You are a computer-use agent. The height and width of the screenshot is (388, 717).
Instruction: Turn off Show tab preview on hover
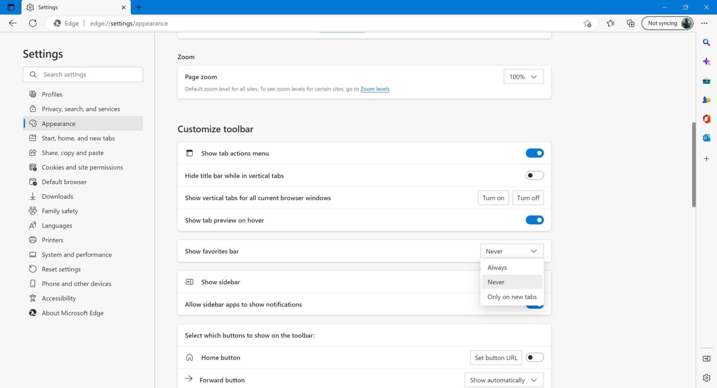(x=534, y=220)
